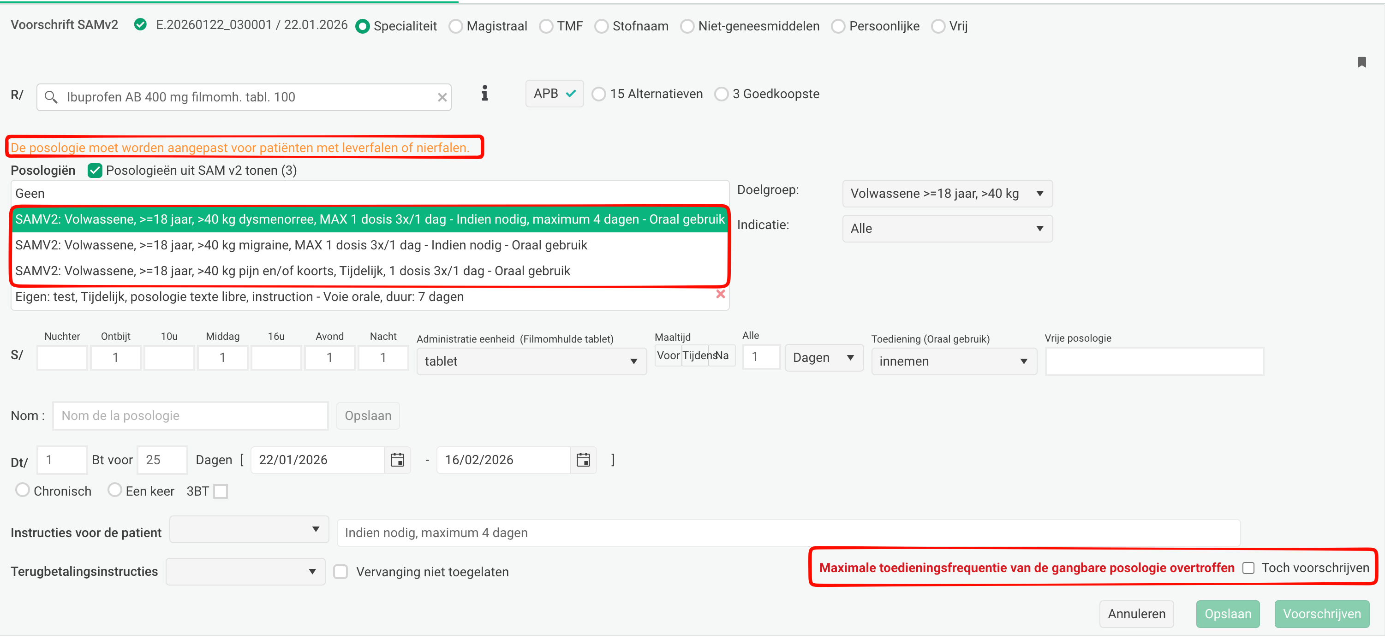This screenshot has width=1385, height=639.
Task: Click the Nom de la posologie field
Action: click(x=191, y=416)
